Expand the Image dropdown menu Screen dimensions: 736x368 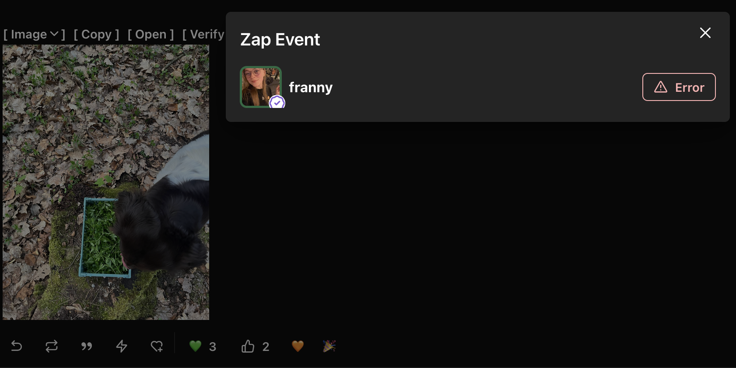(35, 34)
